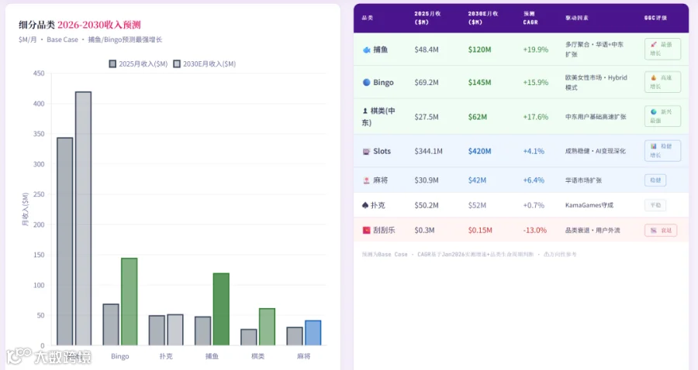Click the $420M value in Slots row

pos(479,152)
